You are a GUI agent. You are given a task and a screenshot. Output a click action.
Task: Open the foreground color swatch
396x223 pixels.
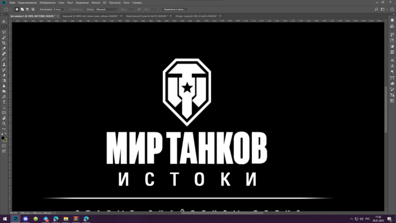3,138
